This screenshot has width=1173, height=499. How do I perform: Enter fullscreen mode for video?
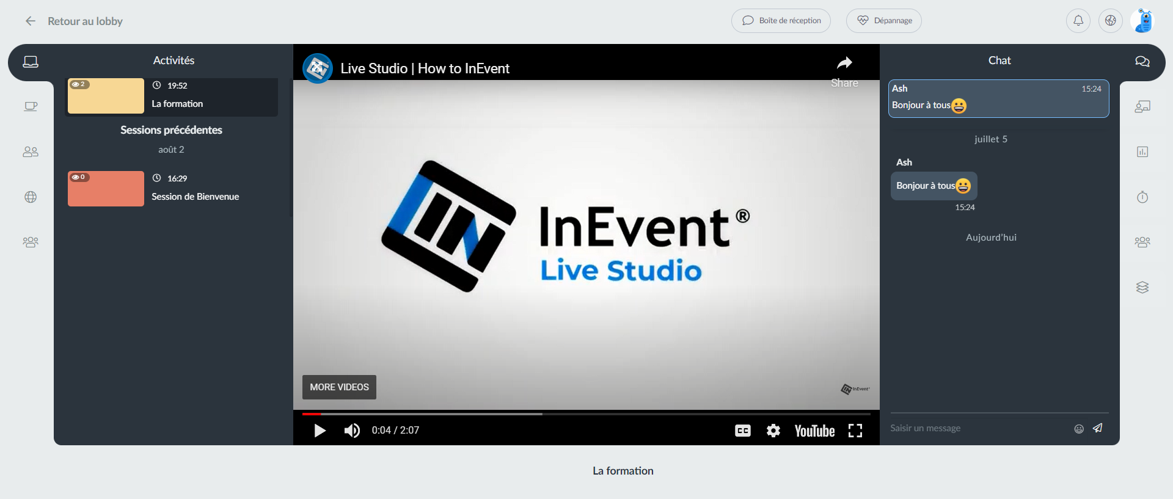coord(855,431)
